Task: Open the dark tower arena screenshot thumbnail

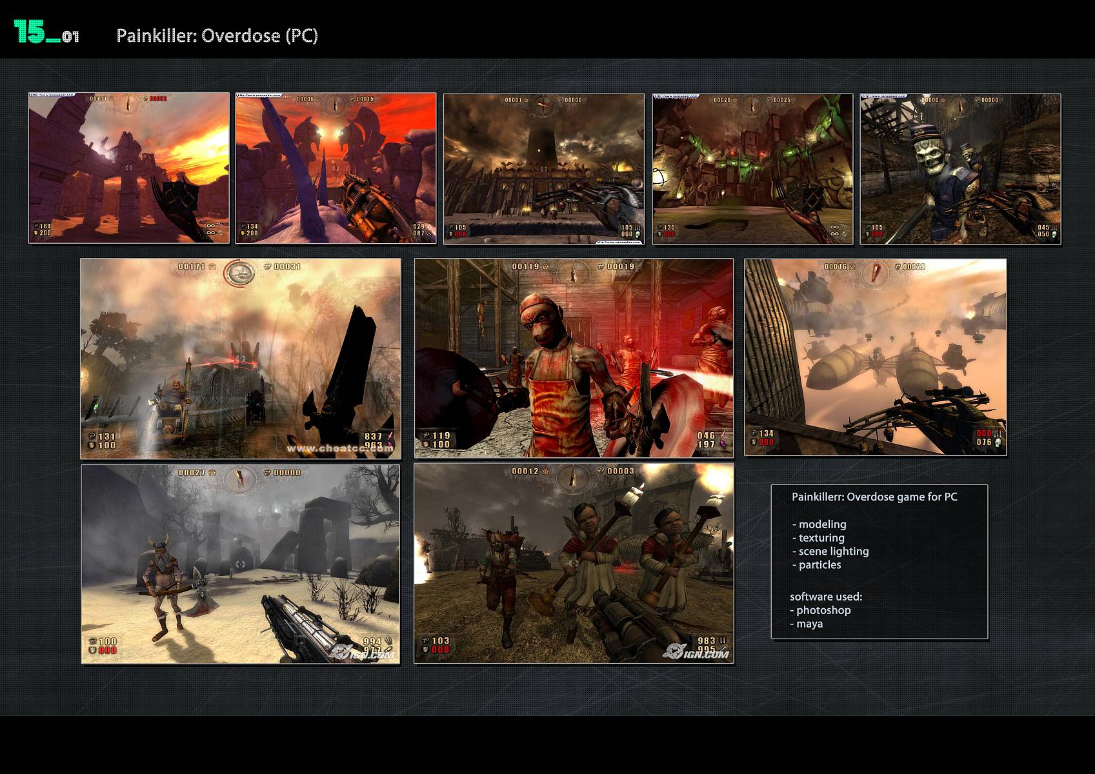Action: (543, 169)
